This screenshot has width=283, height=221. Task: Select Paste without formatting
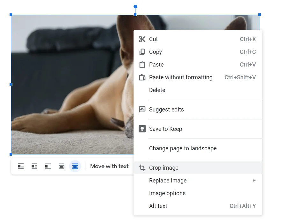click(198, 77)
